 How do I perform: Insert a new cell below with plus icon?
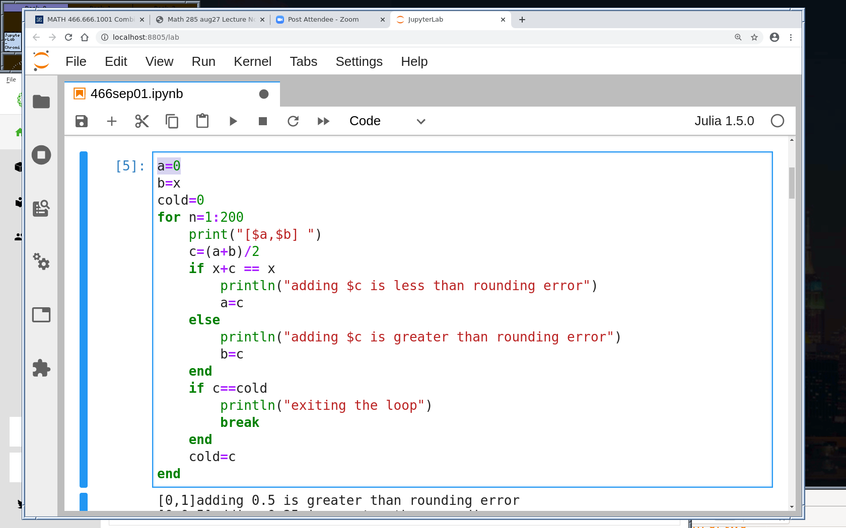[112, 121]
